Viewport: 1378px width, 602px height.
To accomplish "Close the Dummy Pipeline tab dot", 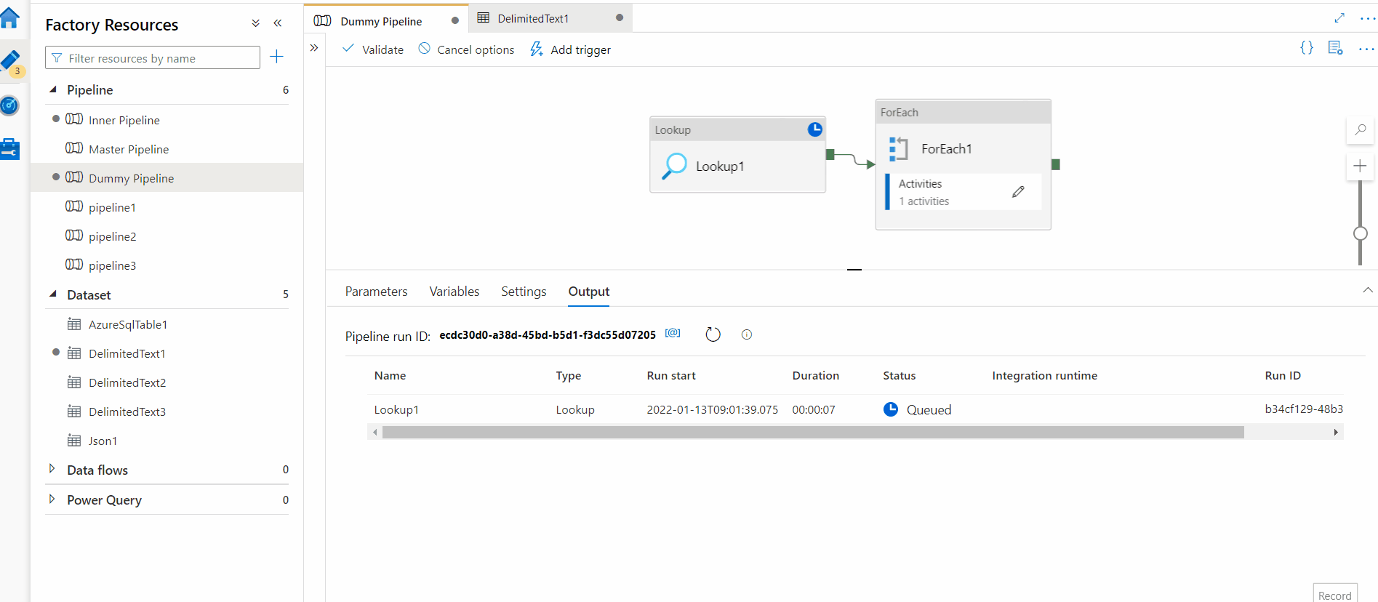I will click(455, 20).
